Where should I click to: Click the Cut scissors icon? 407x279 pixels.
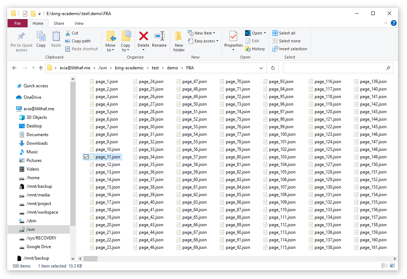(x=68, y=33)
